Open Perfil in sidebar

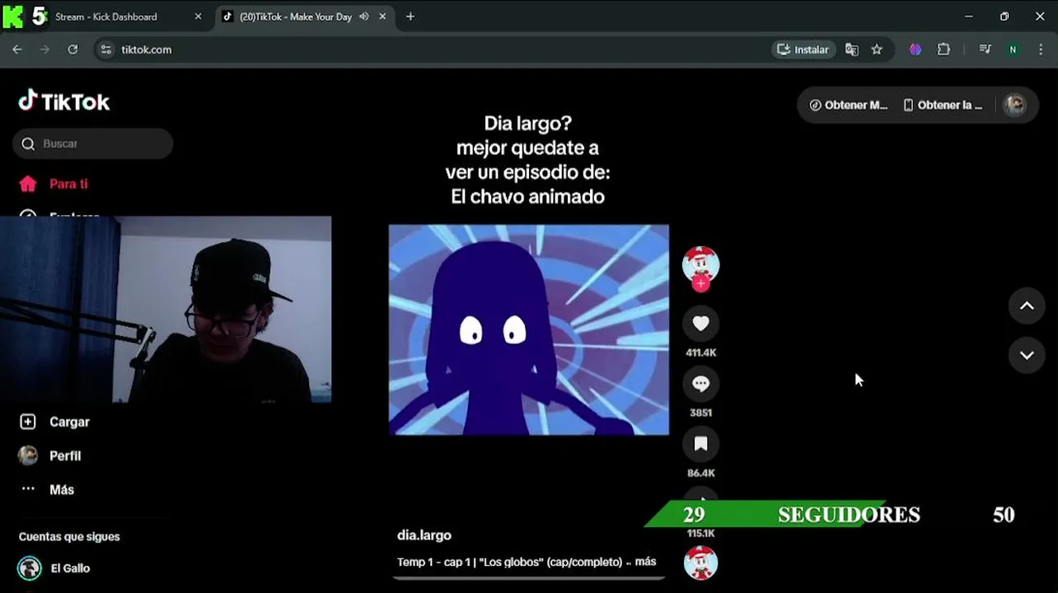[50, 455]
